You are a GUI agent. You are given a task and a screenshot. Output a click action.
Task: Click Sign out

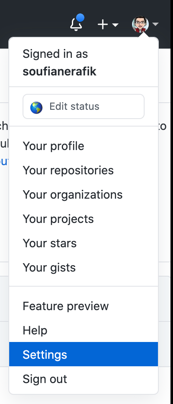click(x=84, y=379)
